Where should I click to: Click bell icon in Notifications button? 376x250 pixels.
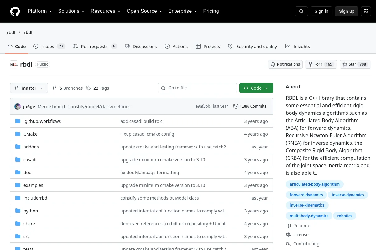point(273,64)
